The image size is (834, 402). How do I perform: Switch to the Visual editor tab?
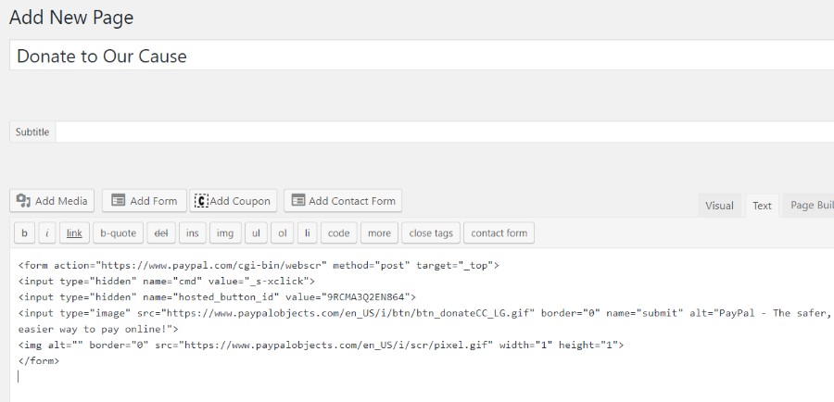click(x=719, y=206)
